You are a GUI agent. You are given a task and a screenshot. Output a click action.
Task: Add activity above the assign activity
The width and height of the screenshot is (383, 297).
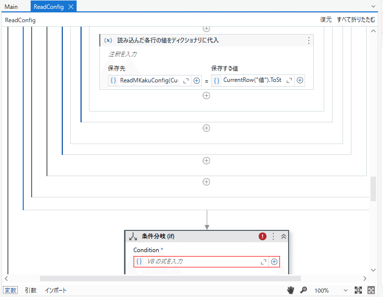pyautogui.click(x=207, y=29)
